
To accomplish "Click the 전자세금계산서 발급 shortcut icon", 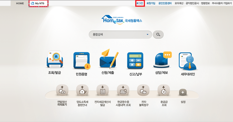I will [x=103, y=90].
